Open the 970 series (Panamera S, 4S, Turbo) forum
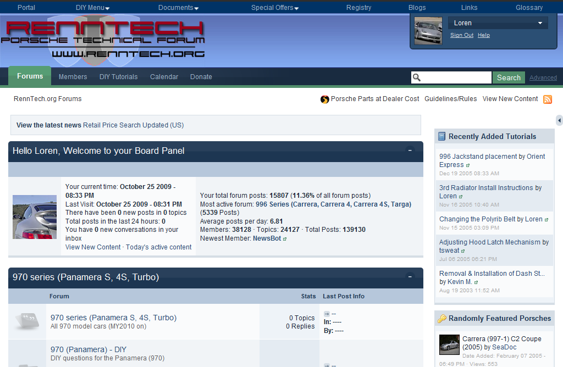 (113, 318)
